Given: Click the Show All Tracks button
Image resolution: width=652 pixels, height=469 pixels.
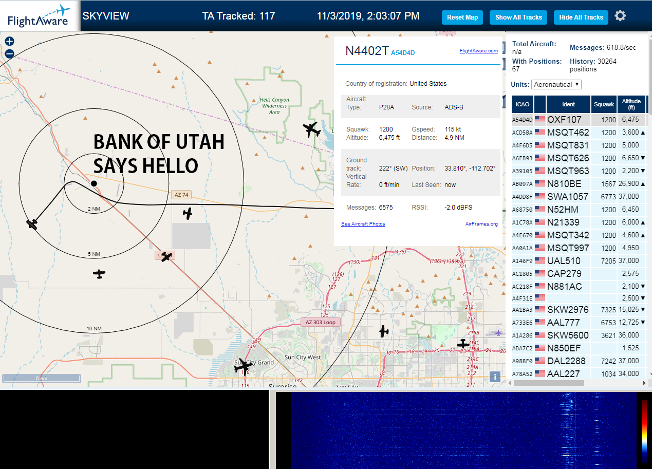Looking at the screenshot, I should click(x=518, y=17).
